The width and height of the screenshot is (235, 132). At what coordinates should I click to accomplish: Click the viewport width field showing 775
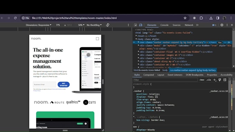click(x=58, y=25)
